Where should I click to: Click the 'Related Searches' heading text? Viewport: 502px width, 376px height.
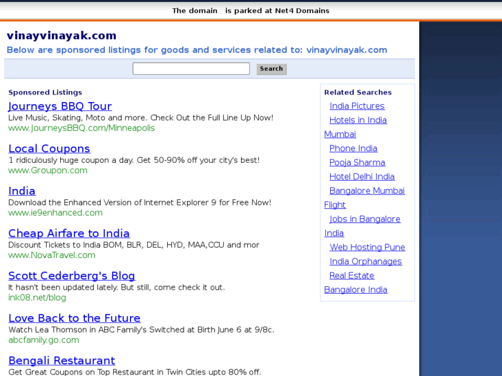point(358,92)
